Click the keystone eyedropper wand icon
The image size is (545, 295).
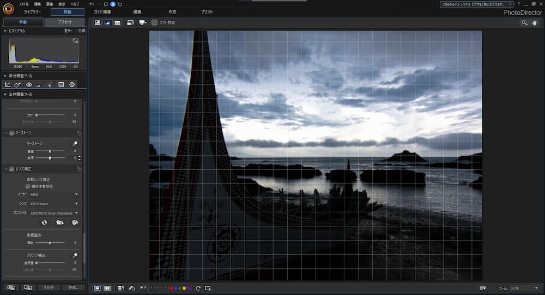[x=75, y=143]
